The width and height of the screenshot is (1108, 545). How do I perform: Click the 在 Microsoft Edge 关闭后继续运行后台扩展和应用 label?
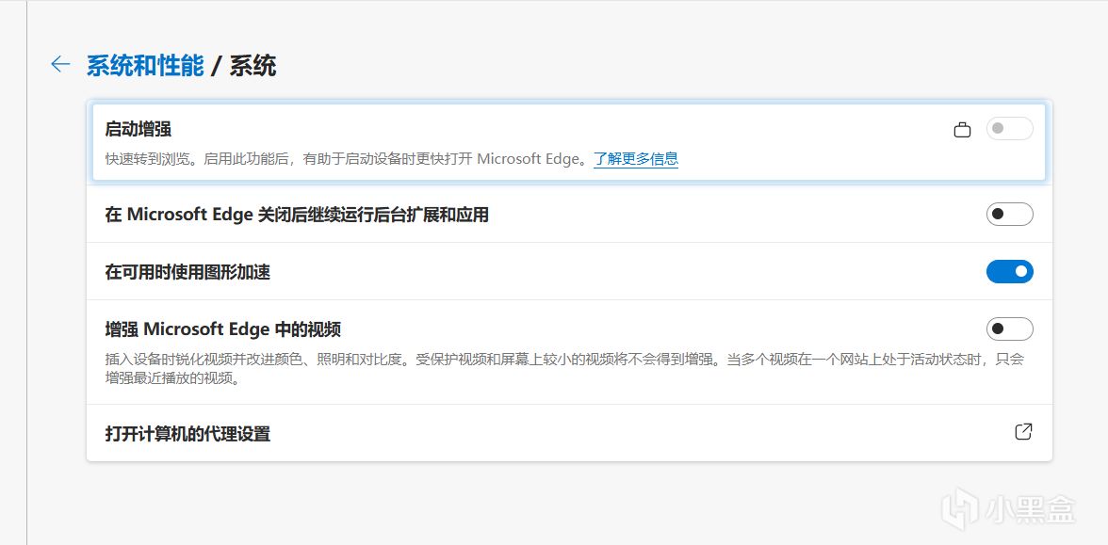(x=297, y=215)
